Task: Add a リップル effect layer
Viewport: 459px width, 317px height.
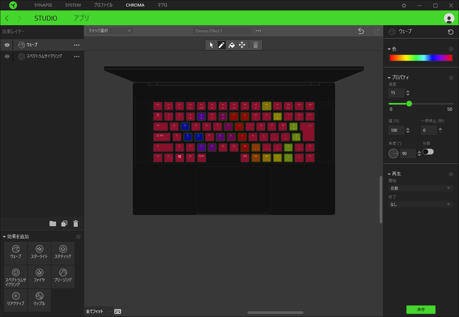Action: (x=39, y=300)
